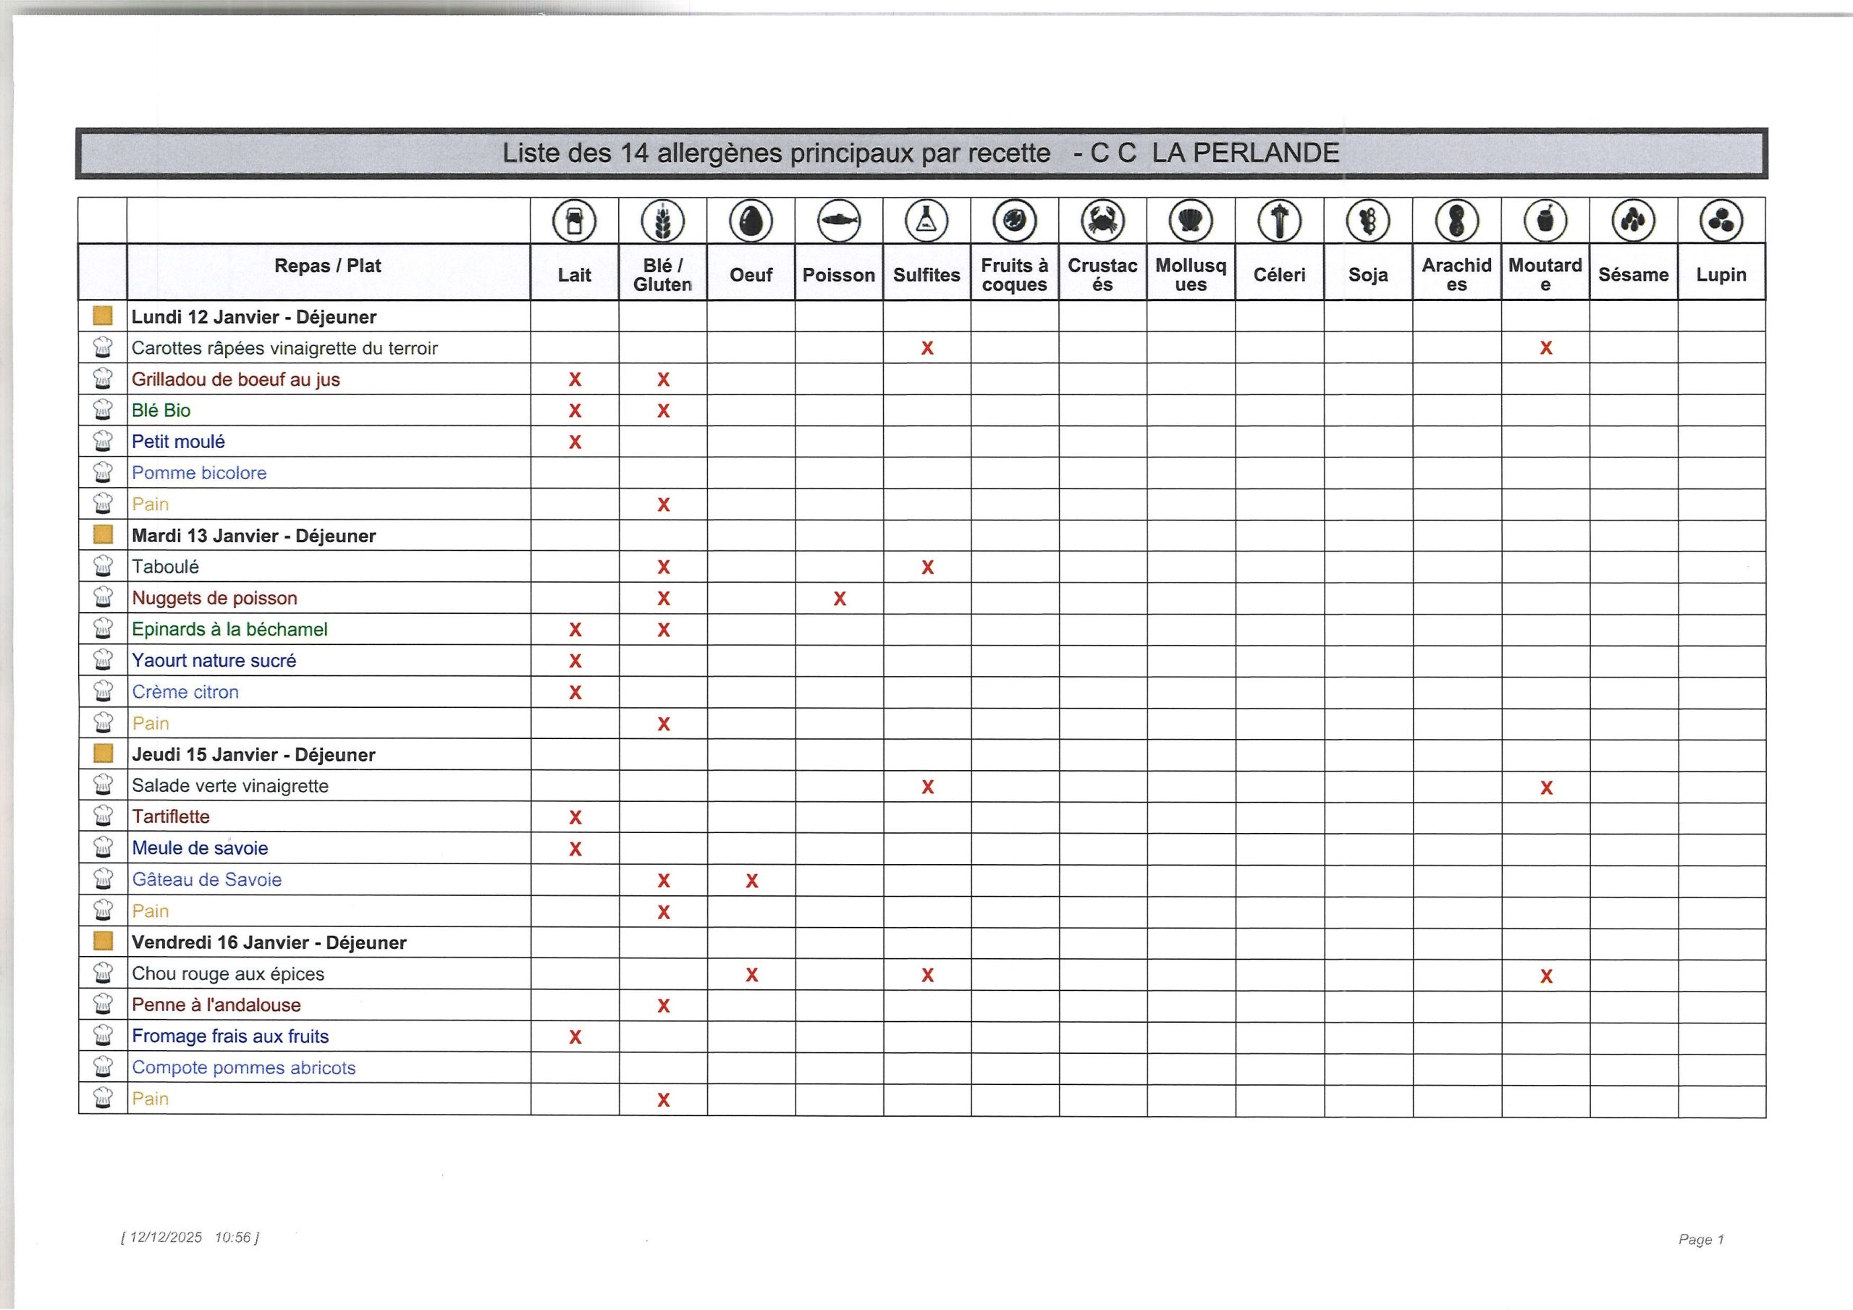Click the crab crustacean icon
The width and height of the screenshot is (1853, 1310).
[1102, 220]
